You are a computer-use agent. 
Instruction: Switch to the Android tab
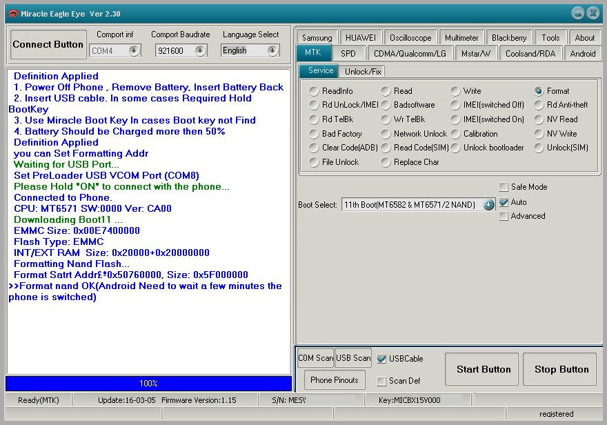(x=583, y=53)
